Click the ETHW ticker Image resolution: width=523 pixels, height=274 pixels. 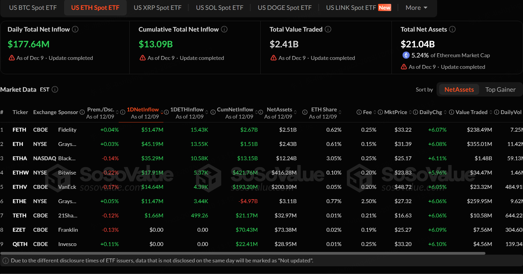(x=21, y=173)
